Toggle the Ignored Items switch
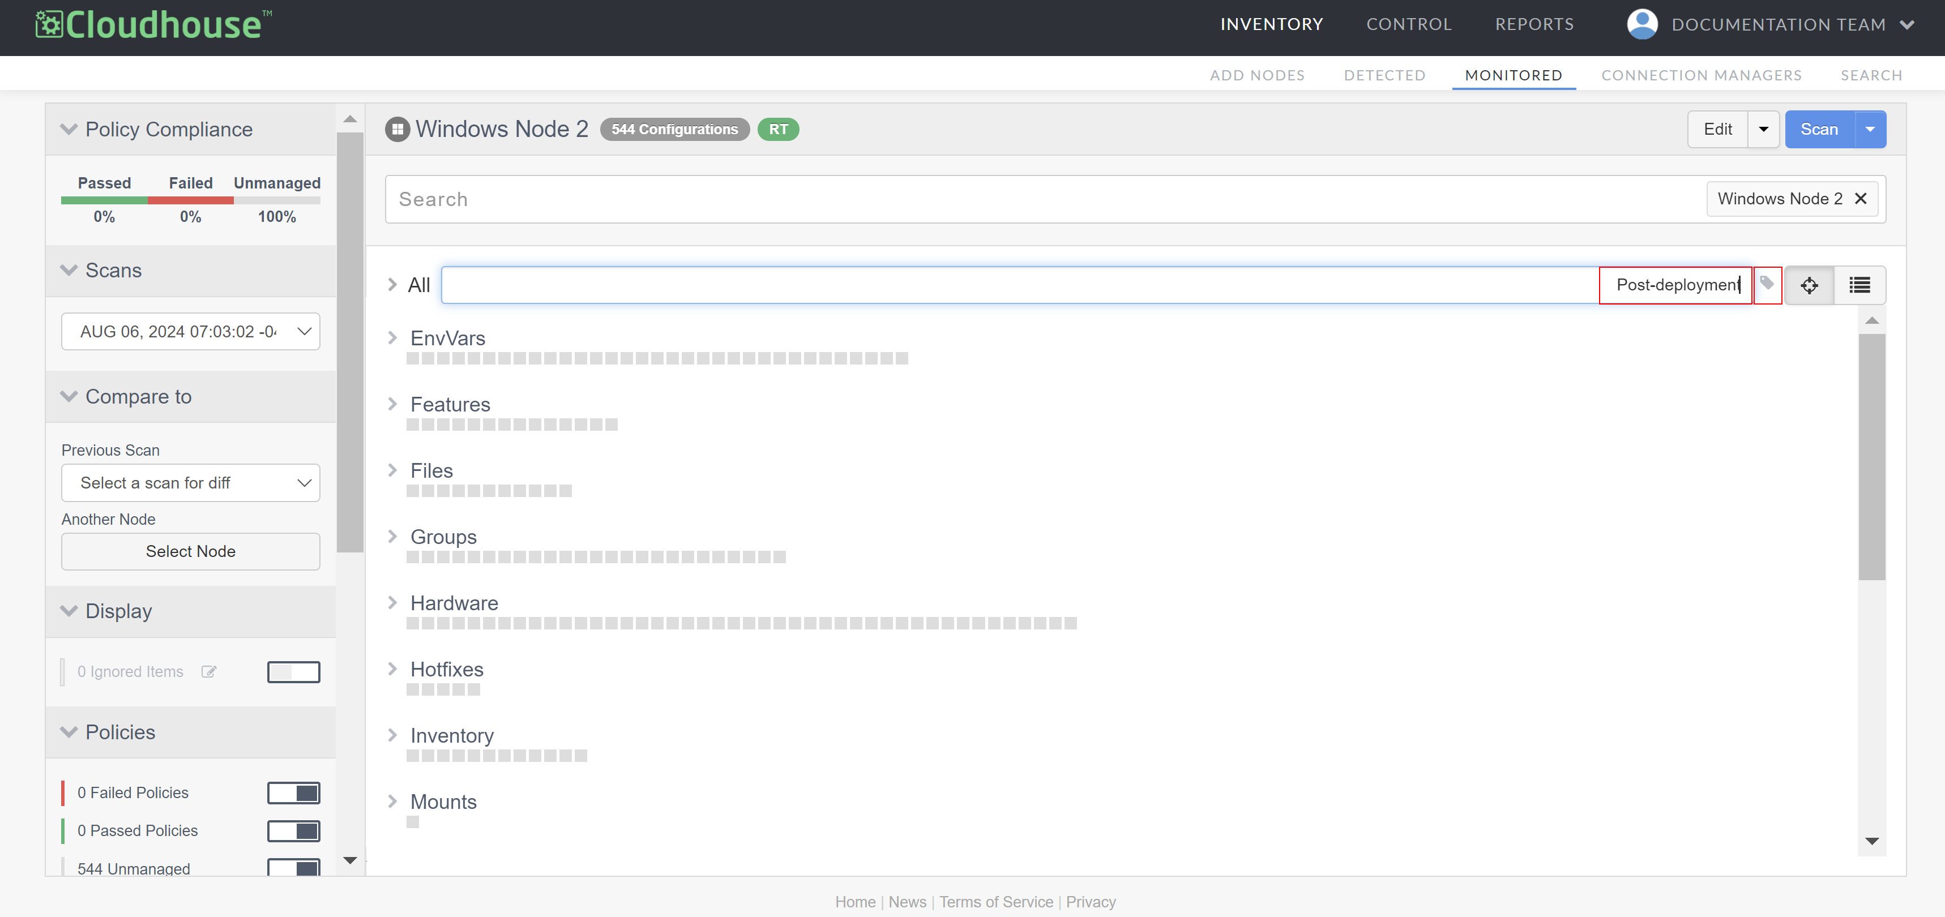 (x=293, y=672)
